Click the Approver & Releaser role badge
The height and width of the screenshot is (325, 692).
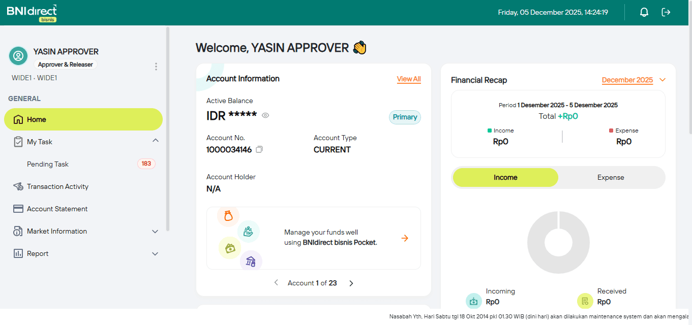point(66,64)
